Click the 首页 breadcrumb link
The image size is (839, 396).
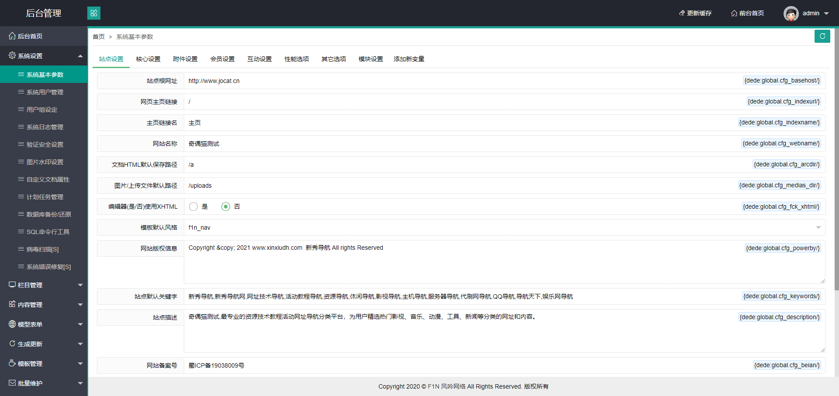[99, 37]
